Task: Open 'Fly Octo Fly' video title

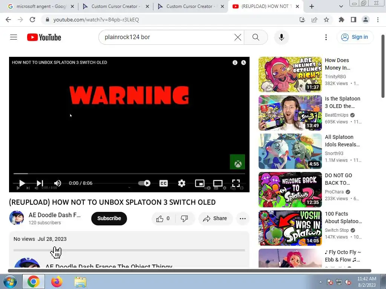Action: pos(343,256)
